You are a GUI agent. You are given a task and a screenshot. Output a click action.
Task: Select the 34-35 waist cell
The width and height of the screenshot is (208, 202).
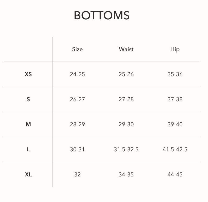pos(126,174)
